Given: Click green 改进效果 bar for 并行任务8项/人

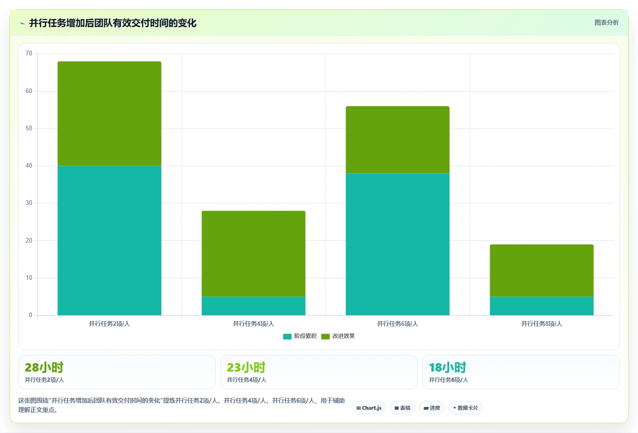Looking at the screenshot, I should tap(542, 271).
